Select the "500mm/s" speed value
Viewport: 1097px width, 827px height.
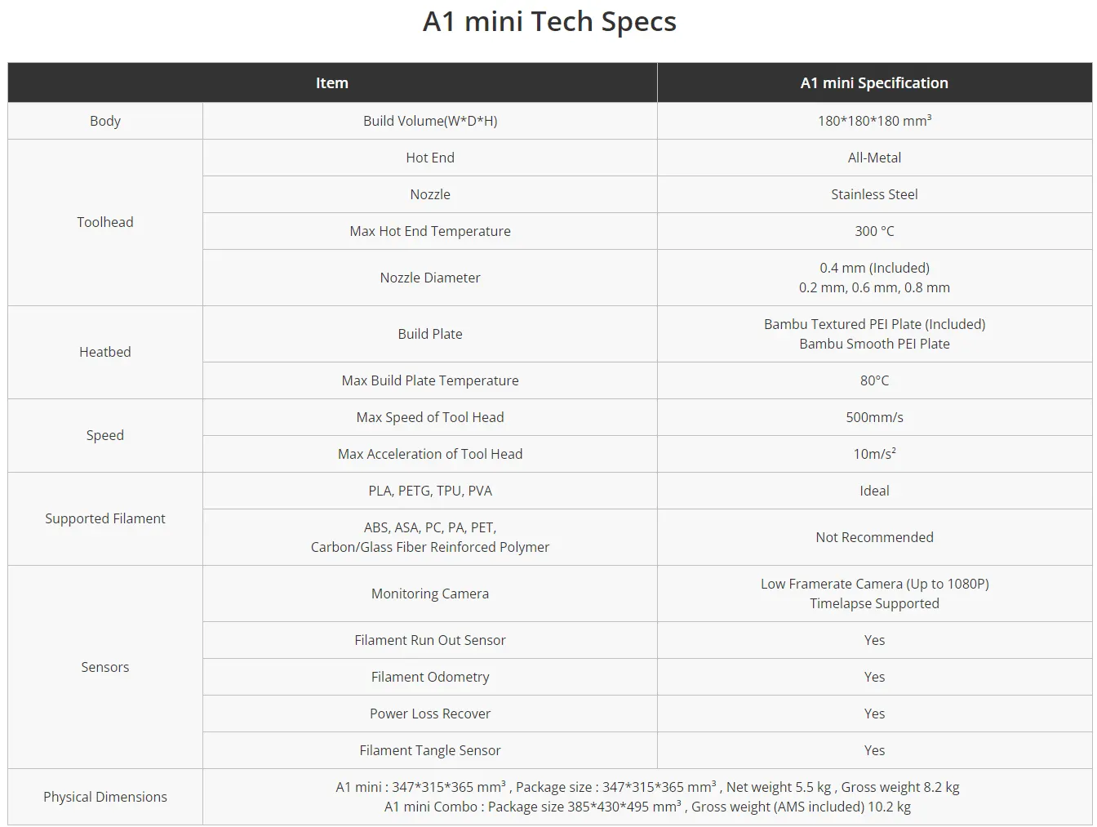coord(874,417)
